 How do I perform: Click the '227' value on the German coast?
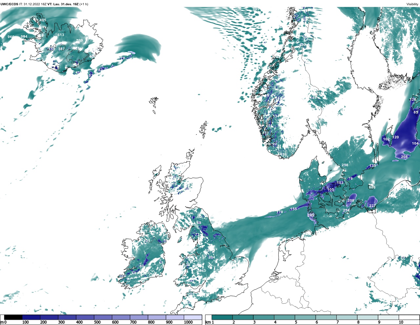[x=372, y=206]
